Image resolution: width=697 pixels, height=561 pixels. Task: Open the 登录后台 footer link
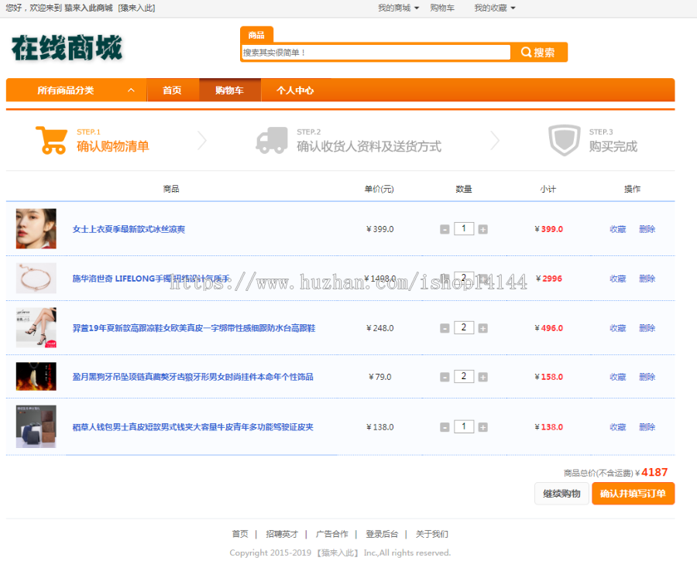381,534
